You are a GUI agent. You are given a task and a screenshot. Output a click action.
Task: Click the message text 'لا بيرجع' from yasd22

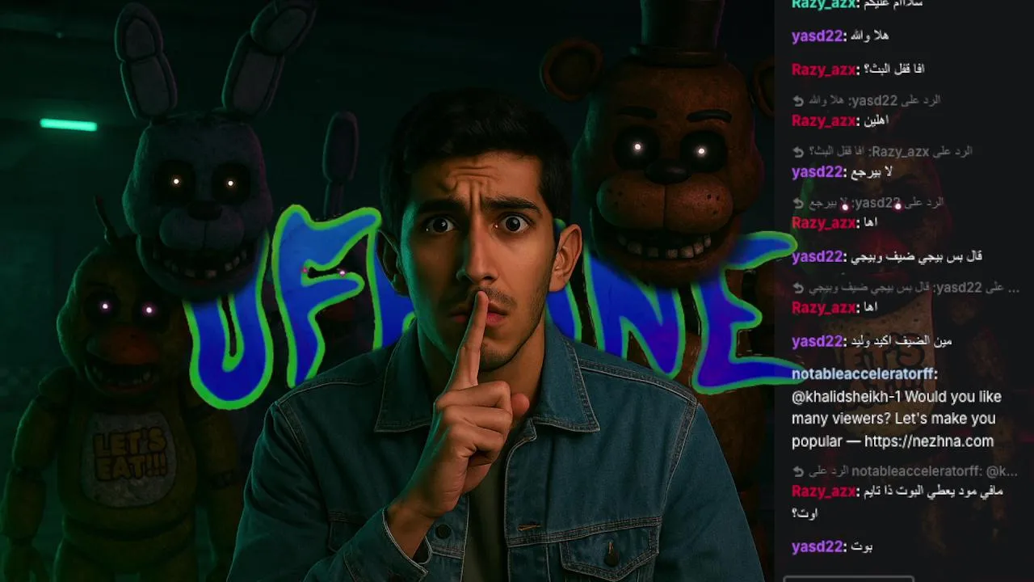(x=870, y=171)
